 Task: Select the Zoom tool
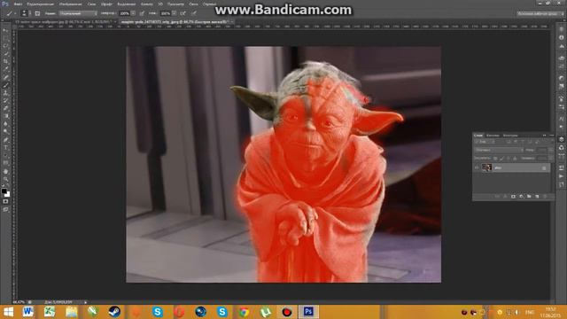click(x=5, y=179)
